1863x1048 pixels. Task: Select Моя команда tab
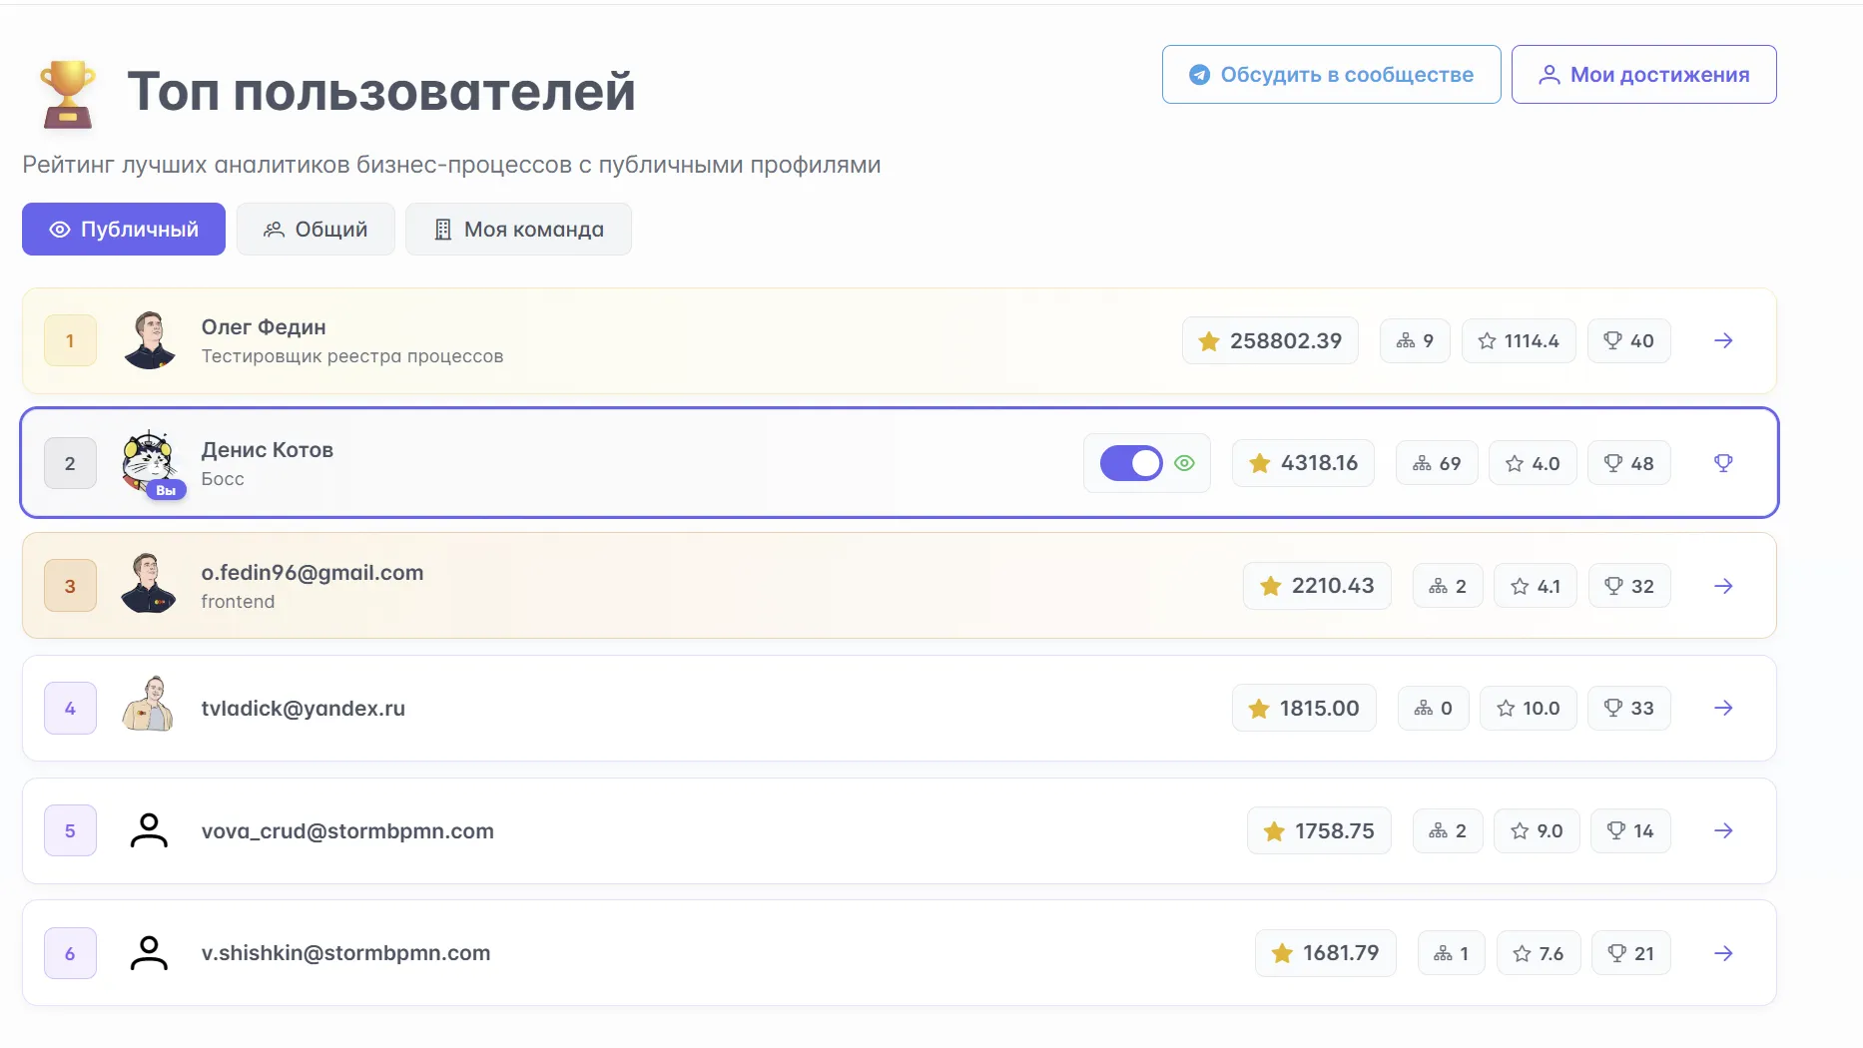tap(518, 230)
